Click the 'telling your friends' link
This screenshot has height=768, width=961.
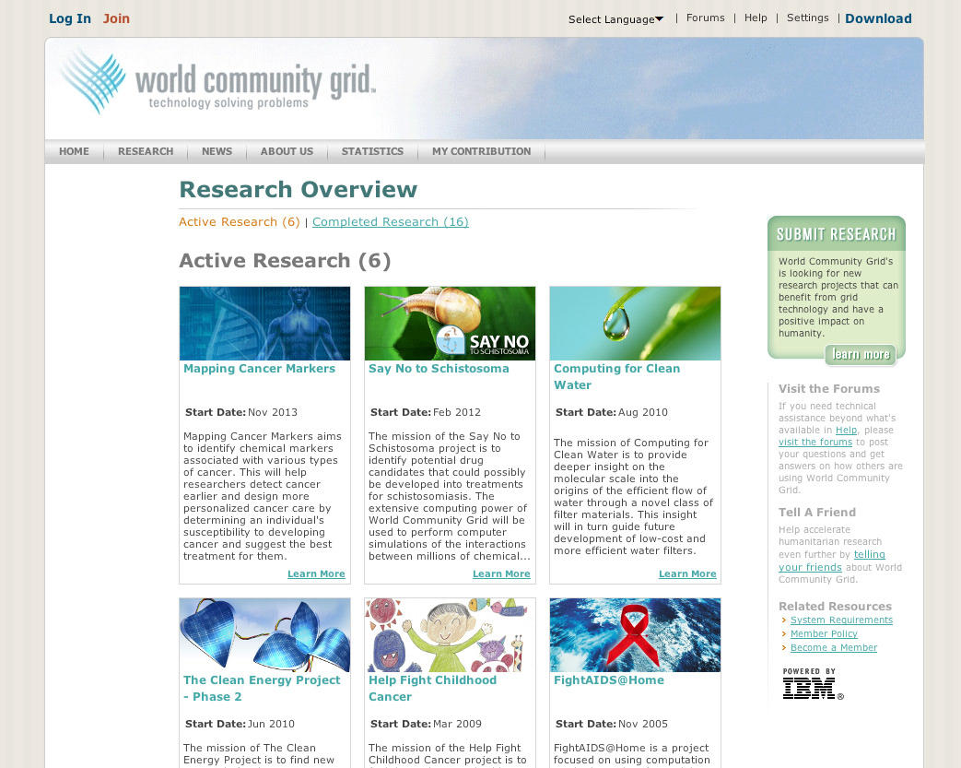[x=832, y=561]
